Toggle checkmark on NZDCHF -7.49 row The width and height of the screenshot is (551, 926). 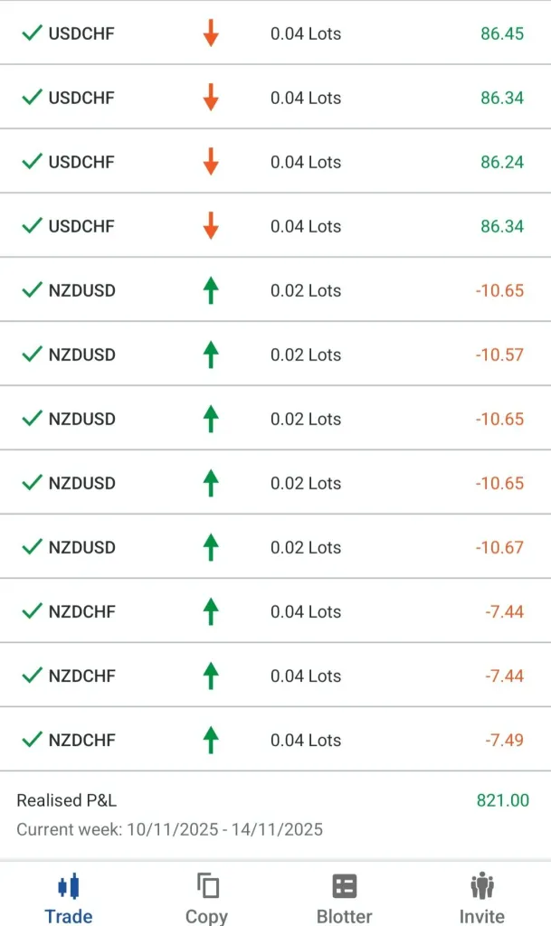click(33, 740)
